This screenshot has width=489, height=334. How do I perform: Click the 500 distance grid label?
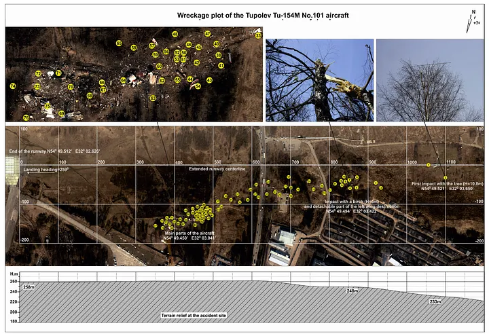(x=218, y=162)
